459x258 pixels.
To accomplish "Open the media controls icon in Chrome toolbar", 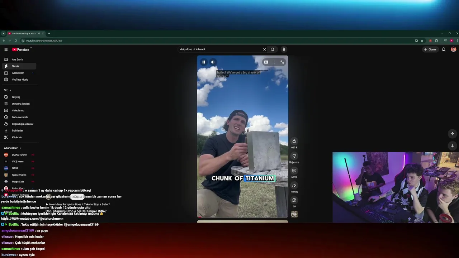I will [x=445, y=40].
